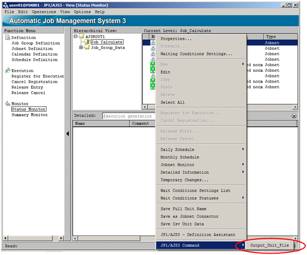Click the Execution category icon in Function Menu
Screen dimensions: 307x255
coord(7,71)
